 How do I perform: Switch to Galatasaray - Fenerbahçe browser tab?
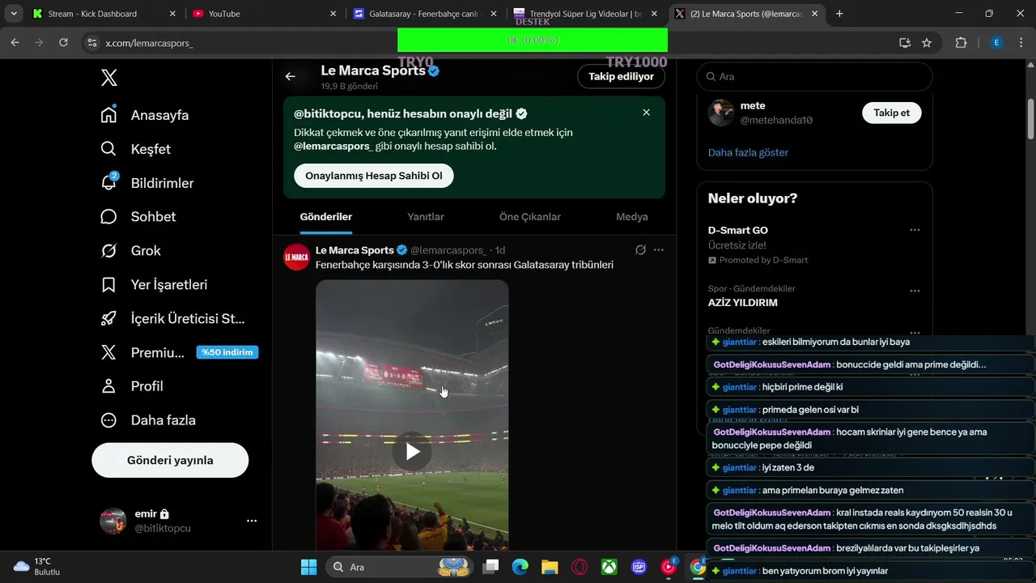coord(426,14)
